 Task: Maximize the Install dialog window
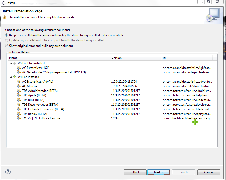pyautogui.click(x=208, y=2)
